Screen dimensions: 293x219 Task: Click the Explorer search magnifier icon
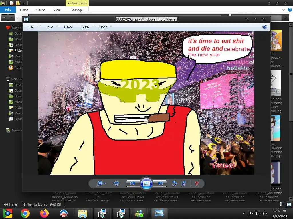coord(285,18)
